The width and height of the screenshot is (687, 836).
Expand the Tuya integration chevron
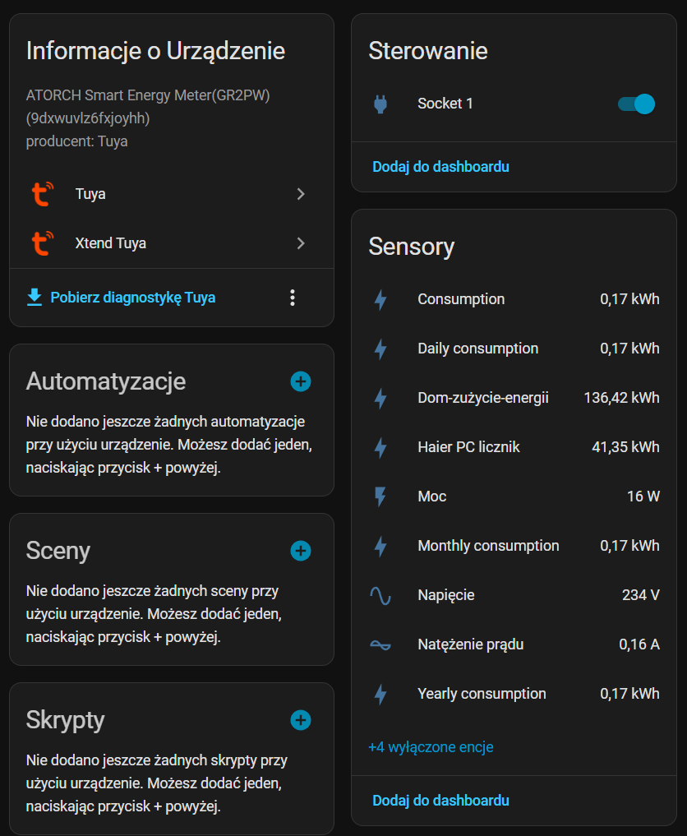301,194
